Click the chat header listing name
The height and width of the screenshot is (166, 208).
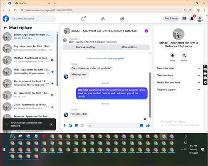(x=104, y=31)
